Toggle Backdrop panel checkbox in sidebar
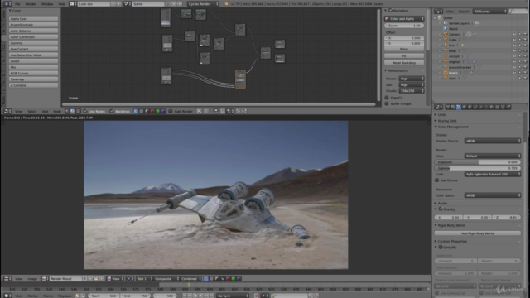The image size is (530, 298). [x=390, y=11]
